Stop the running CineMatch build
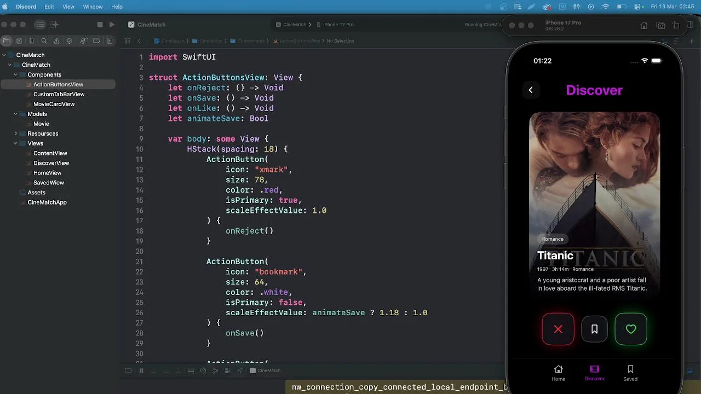701x394 pixels. (x=100, y=25)
